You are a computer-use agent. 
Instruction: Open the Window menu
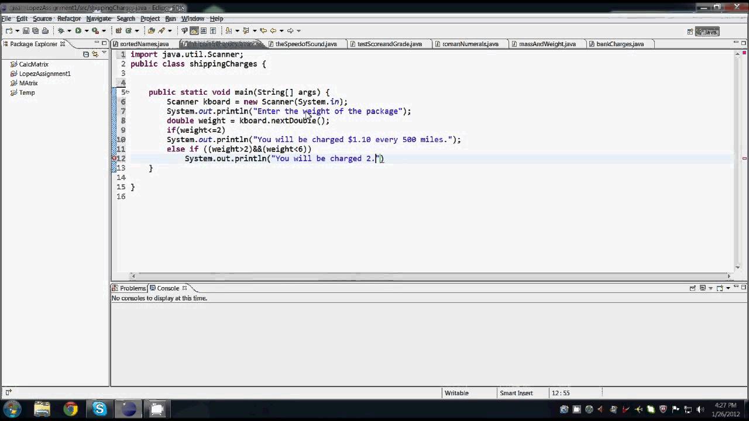pos(193,19)
